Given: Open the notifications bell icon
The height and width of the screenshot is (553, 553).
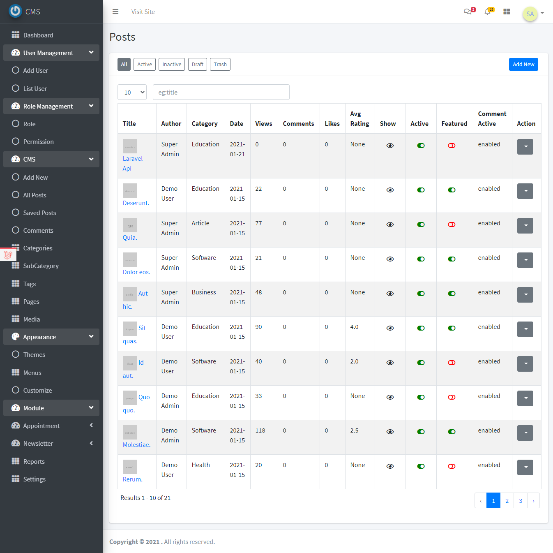Looking at the screenshot, I should 487,12.
